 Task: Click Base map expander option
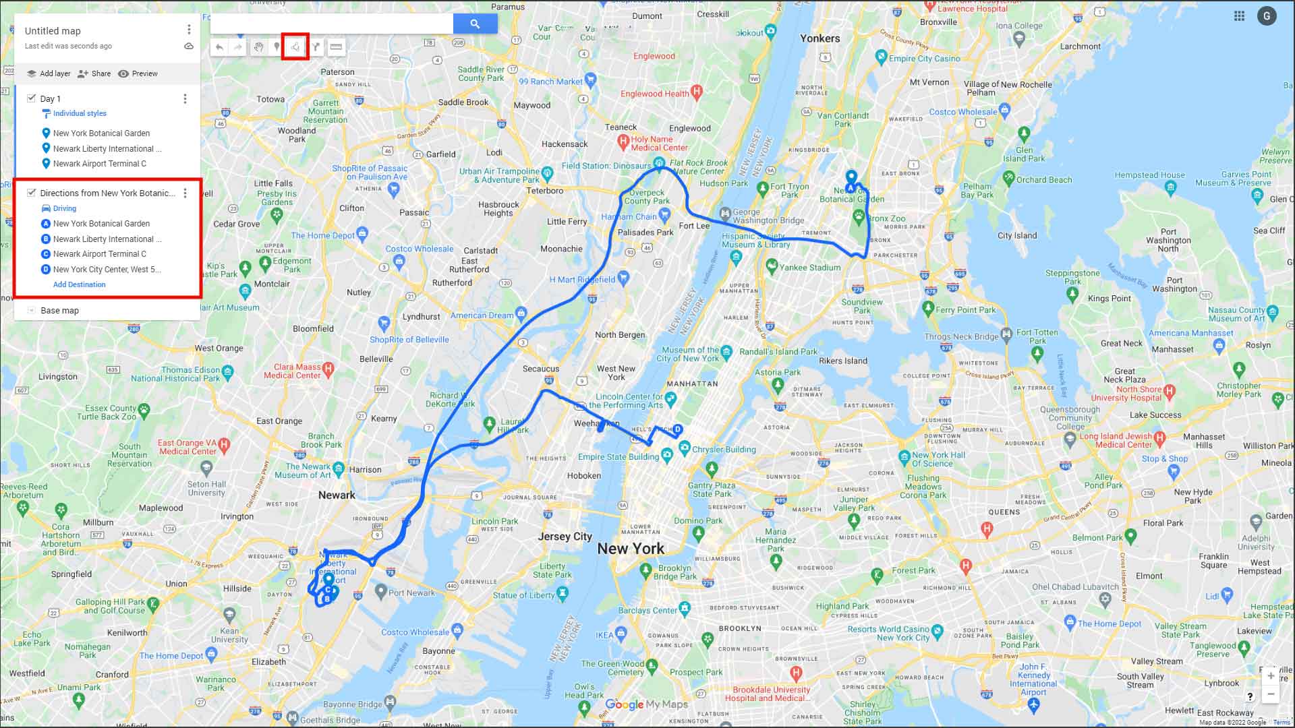(30, 310)
